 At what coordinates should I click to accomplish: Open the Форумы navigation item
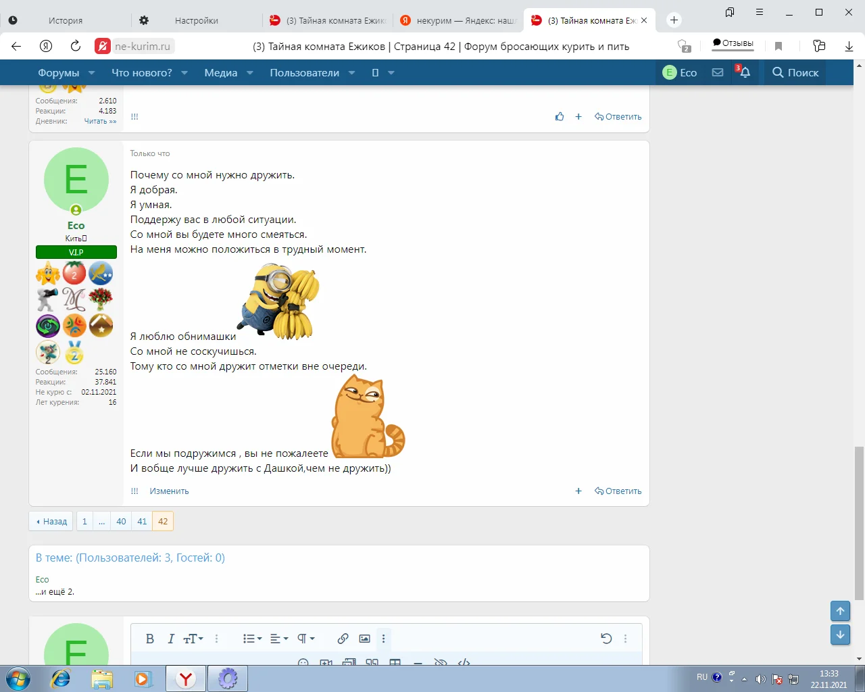(58, 73)
